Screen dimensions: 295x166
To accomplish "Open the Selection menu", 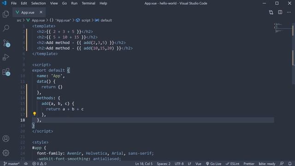I will 38,3.
